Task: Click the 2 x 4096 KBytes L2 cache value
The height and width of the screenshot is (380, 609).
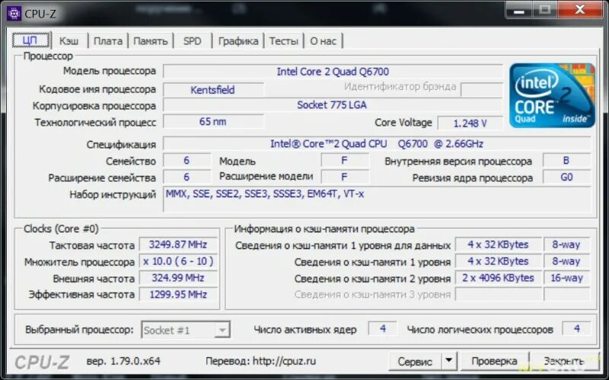Action: point(499,278)
